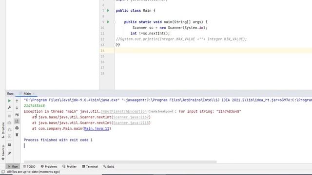The height and width of the screenshot is (175, 312).
Task: Pin the Run tab with pin icon
Action: [x=9, y=153]
